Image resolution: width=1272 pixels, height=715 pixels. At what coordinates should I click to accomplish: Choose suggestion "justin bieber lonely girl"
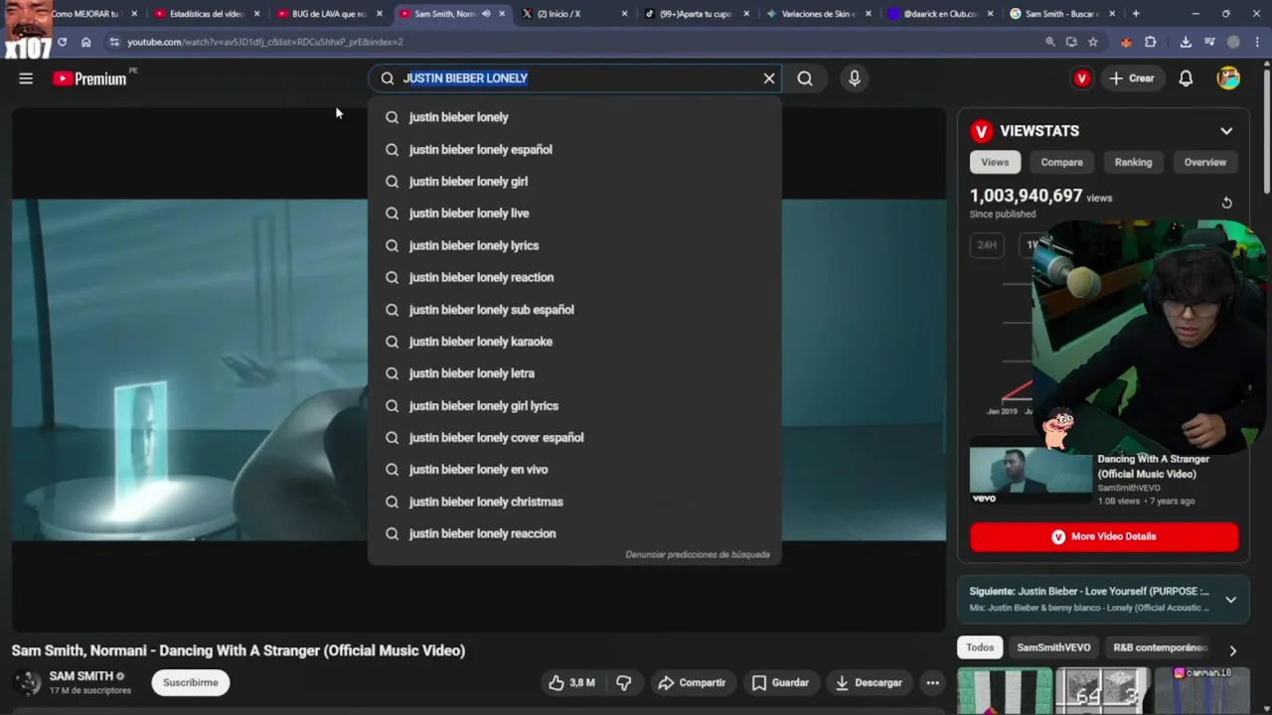(574, 182)
